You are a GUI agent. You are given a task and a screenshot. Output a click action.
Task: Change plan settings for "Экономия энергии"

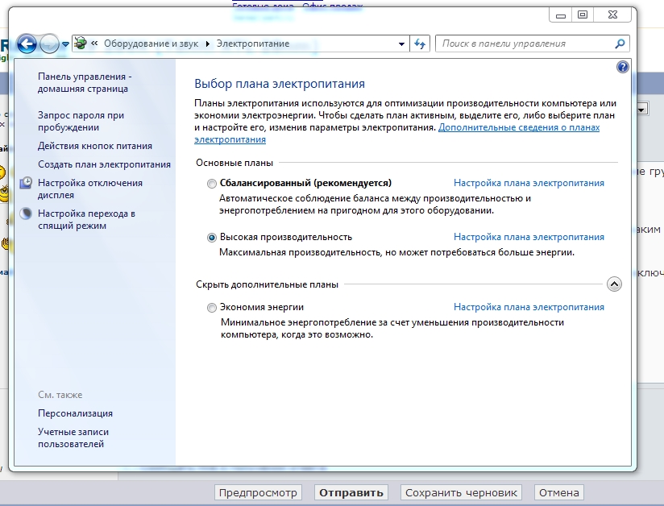[x=529, y=307]
